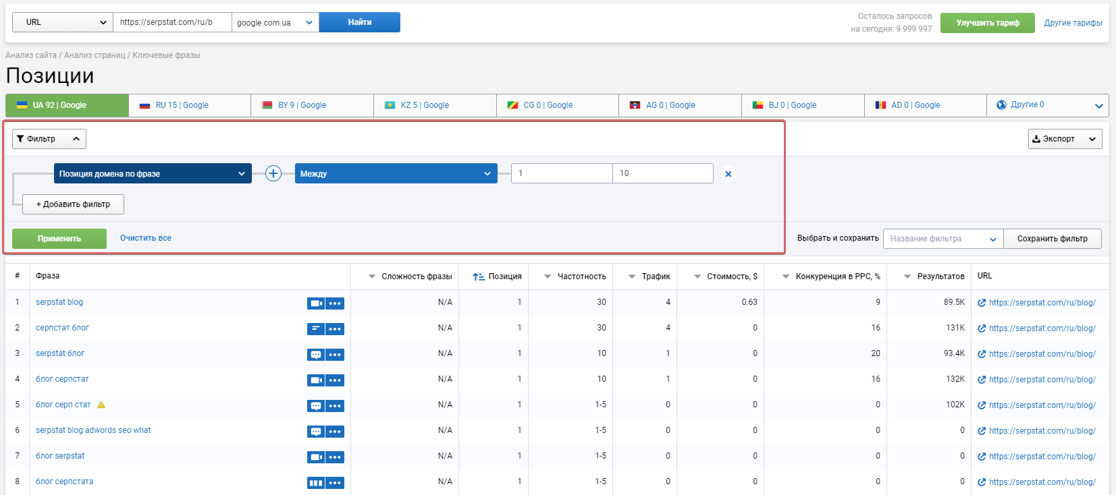Click Очистить все link
Screen dimensions: 1116x495
[146, 238]
